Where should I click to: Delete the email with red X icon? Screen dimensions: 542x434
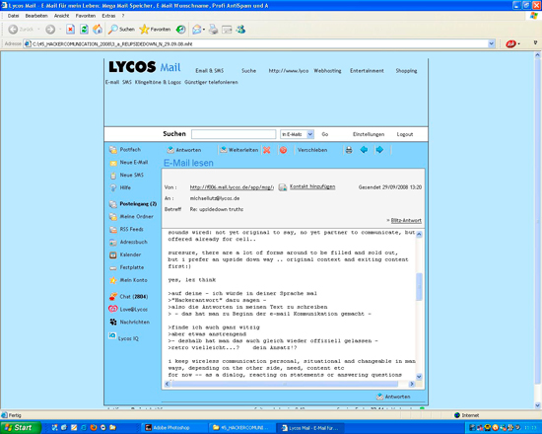click(x=266, y=150)
